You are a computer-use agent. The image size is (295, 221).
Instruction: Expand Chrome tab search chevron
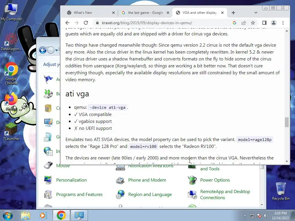point(256,13)
